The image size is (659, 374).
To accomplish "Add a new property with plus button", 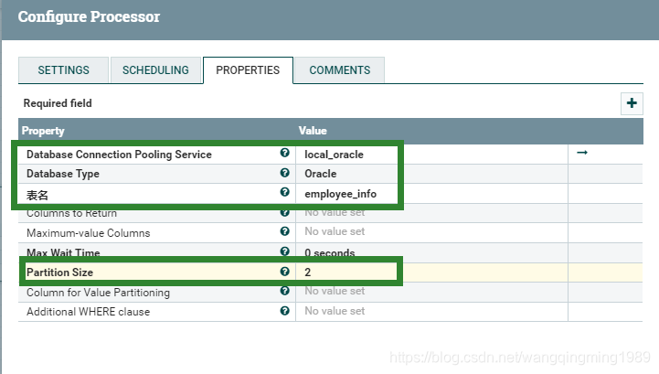I will (x=632, y=103).
